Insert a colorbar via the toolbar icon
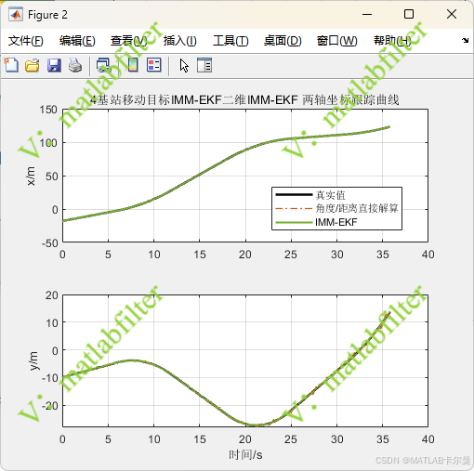This screenshot has width=474, height=471. [133, 65]
